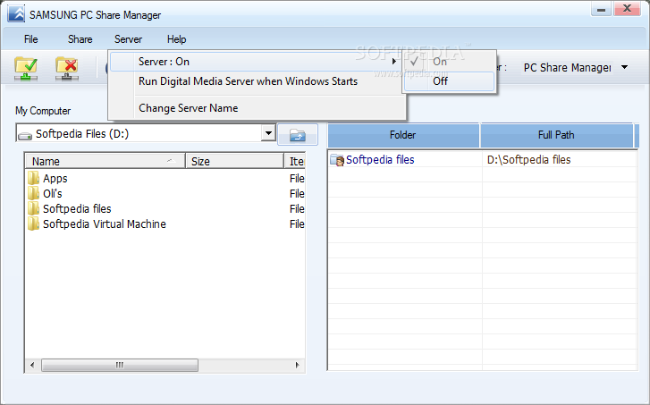Click the file list scroll left arrow

(32, 365)
